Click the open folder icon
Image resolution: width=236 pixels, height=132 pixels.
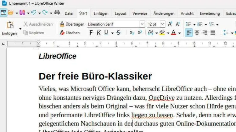11,13
